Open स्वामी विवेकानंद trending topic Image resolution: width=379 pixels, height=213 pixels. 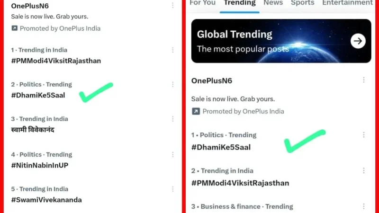coord(33,130)
